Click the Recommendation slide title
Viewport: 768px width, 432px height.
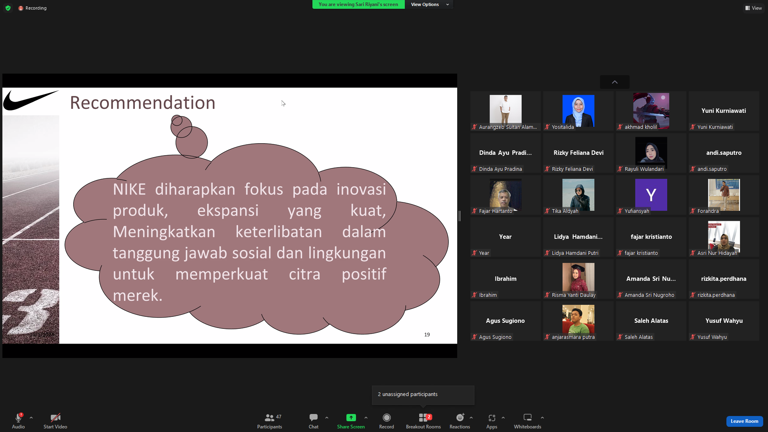coord(142,103)
